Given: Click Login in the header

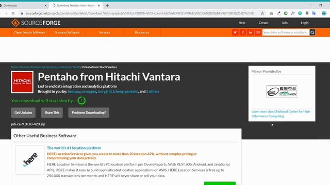Looking at the screenshot, I should pyautogui.click(x=304, y=23).
